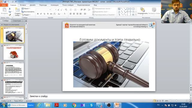The width and height of the screenshot is (192, 108).
Task: Click the Cut scissors icon
Action: click(10, 9)
